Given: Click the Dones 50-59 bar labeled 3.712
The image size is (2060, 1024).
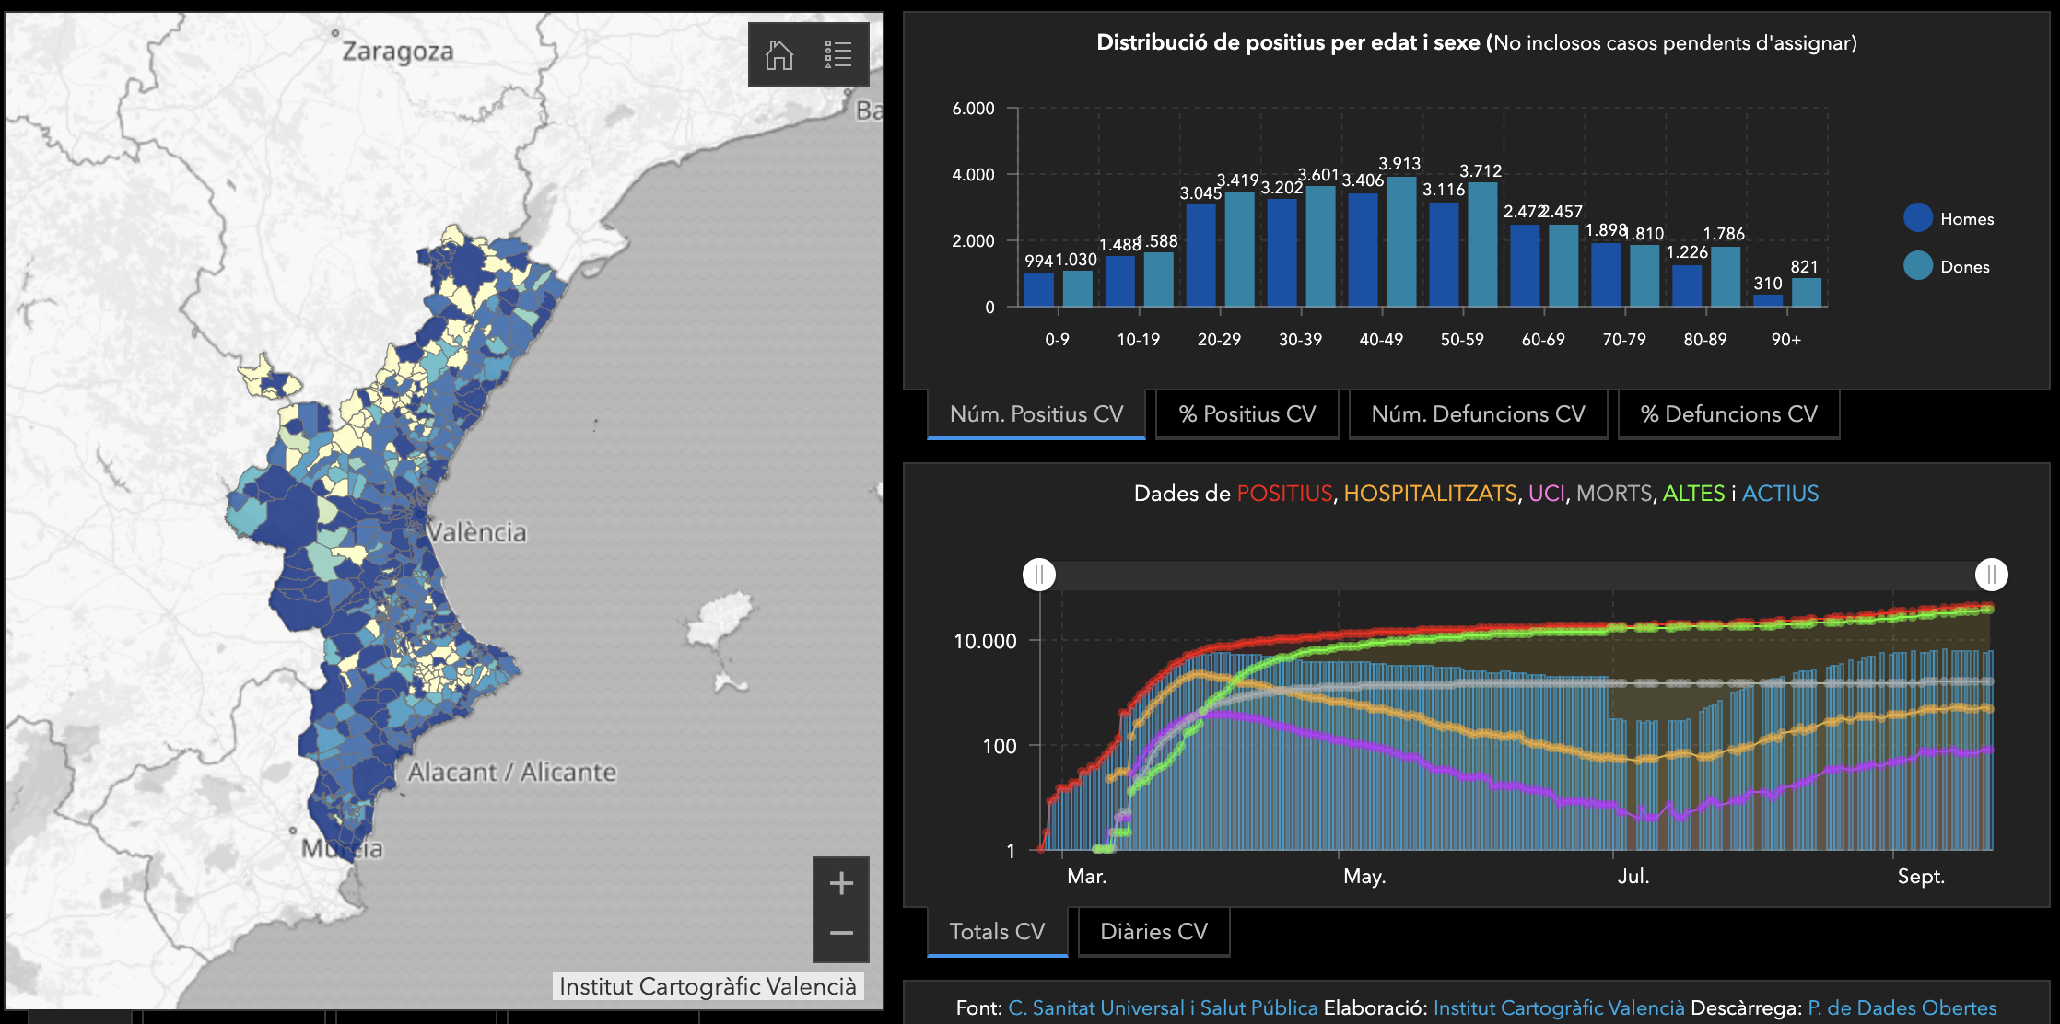Looking at the screenshot, I should (1483, 245).
